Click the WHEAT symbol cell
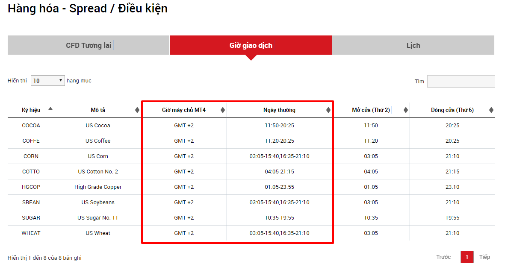 point(31,233)
